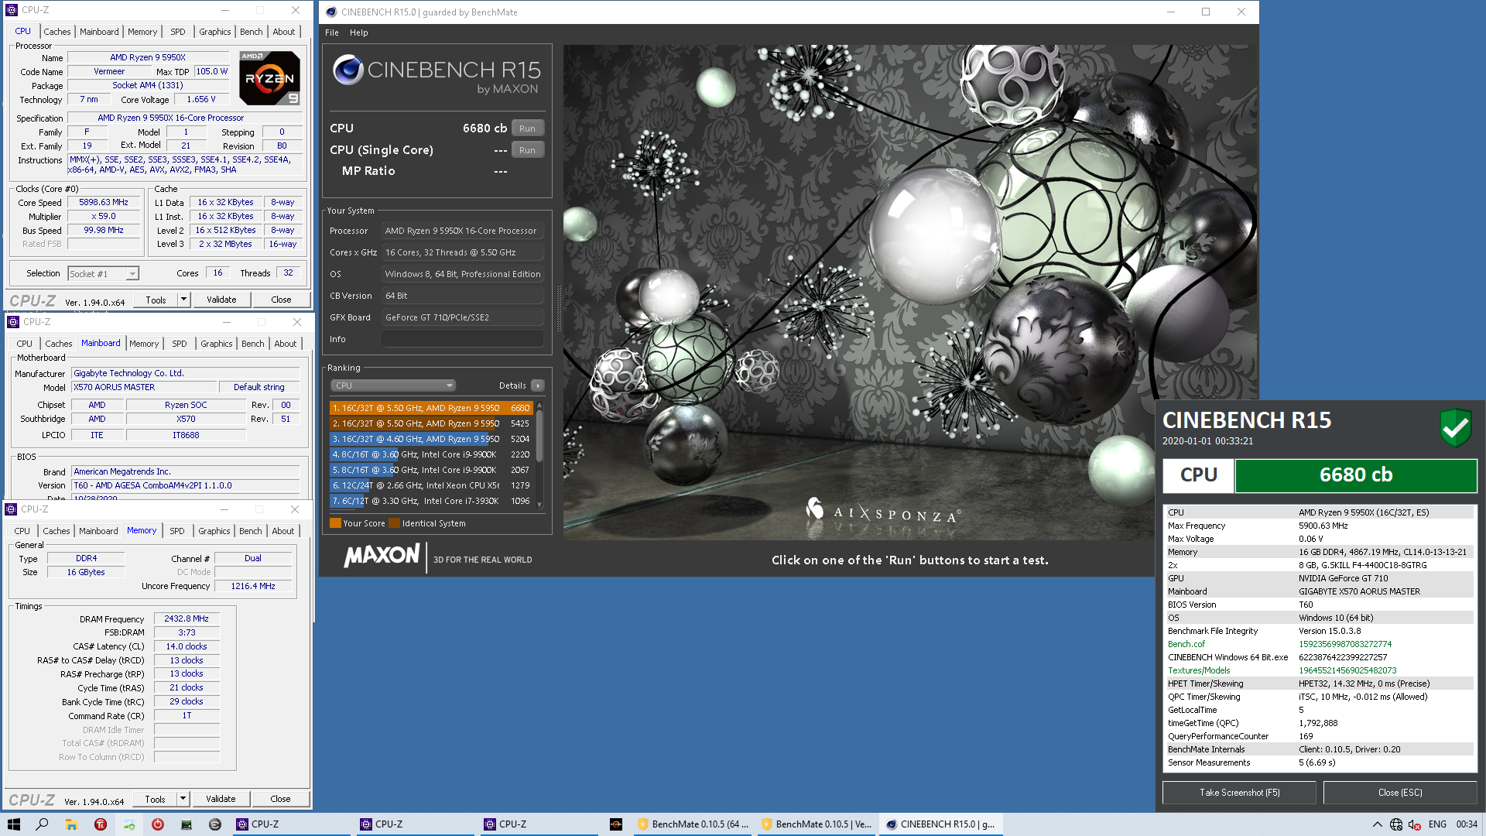Open Bench tab in top CPU-Z window

coord(252,32)
